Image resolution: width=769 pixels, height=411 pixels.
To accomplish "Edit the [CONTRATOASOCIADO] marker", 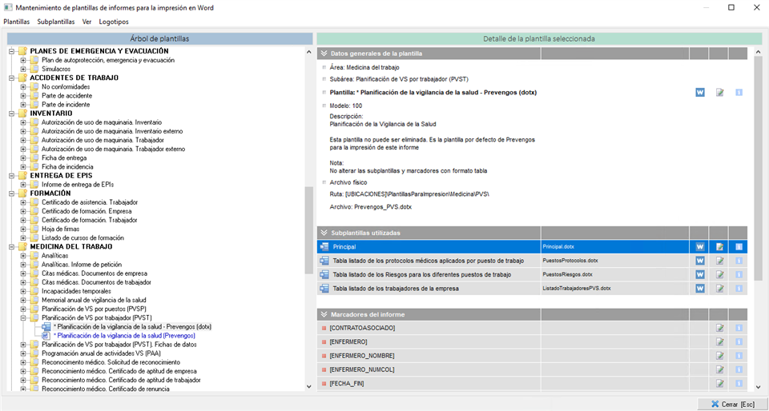I will coord(719,328).
